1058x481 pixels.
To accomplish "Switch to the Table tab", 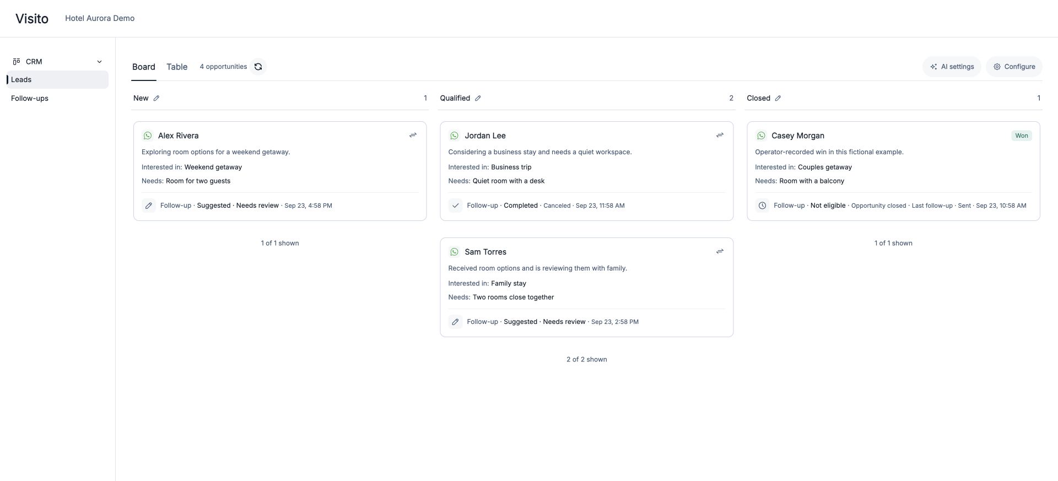I will coord(177,67).
